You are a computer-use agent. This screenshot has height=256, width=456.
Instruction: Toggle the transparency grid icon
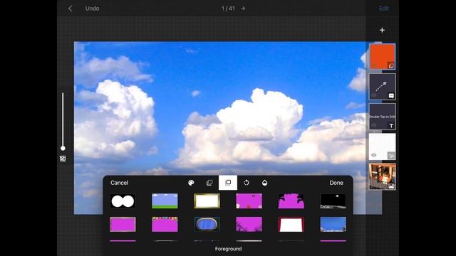[63, 159]
